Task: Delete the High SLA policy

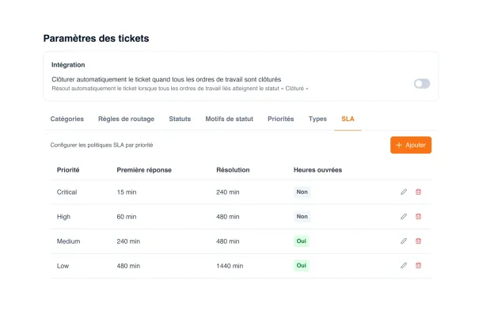Action: coord(418,216)
